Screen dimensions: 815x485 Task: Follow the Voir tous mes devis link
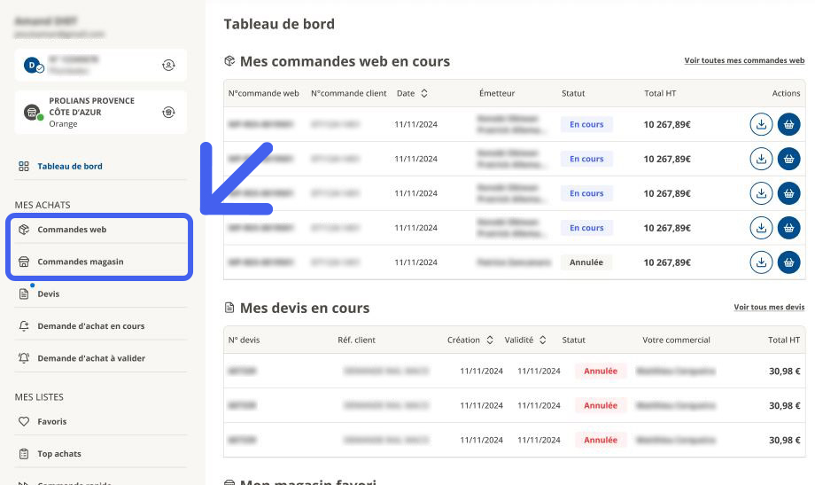click(769, 307)
